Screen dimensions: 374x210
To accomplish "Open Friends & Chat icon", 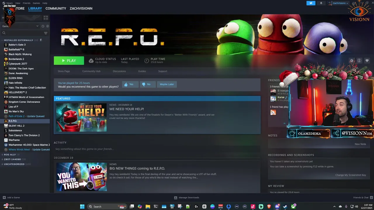I will (371, 197).
